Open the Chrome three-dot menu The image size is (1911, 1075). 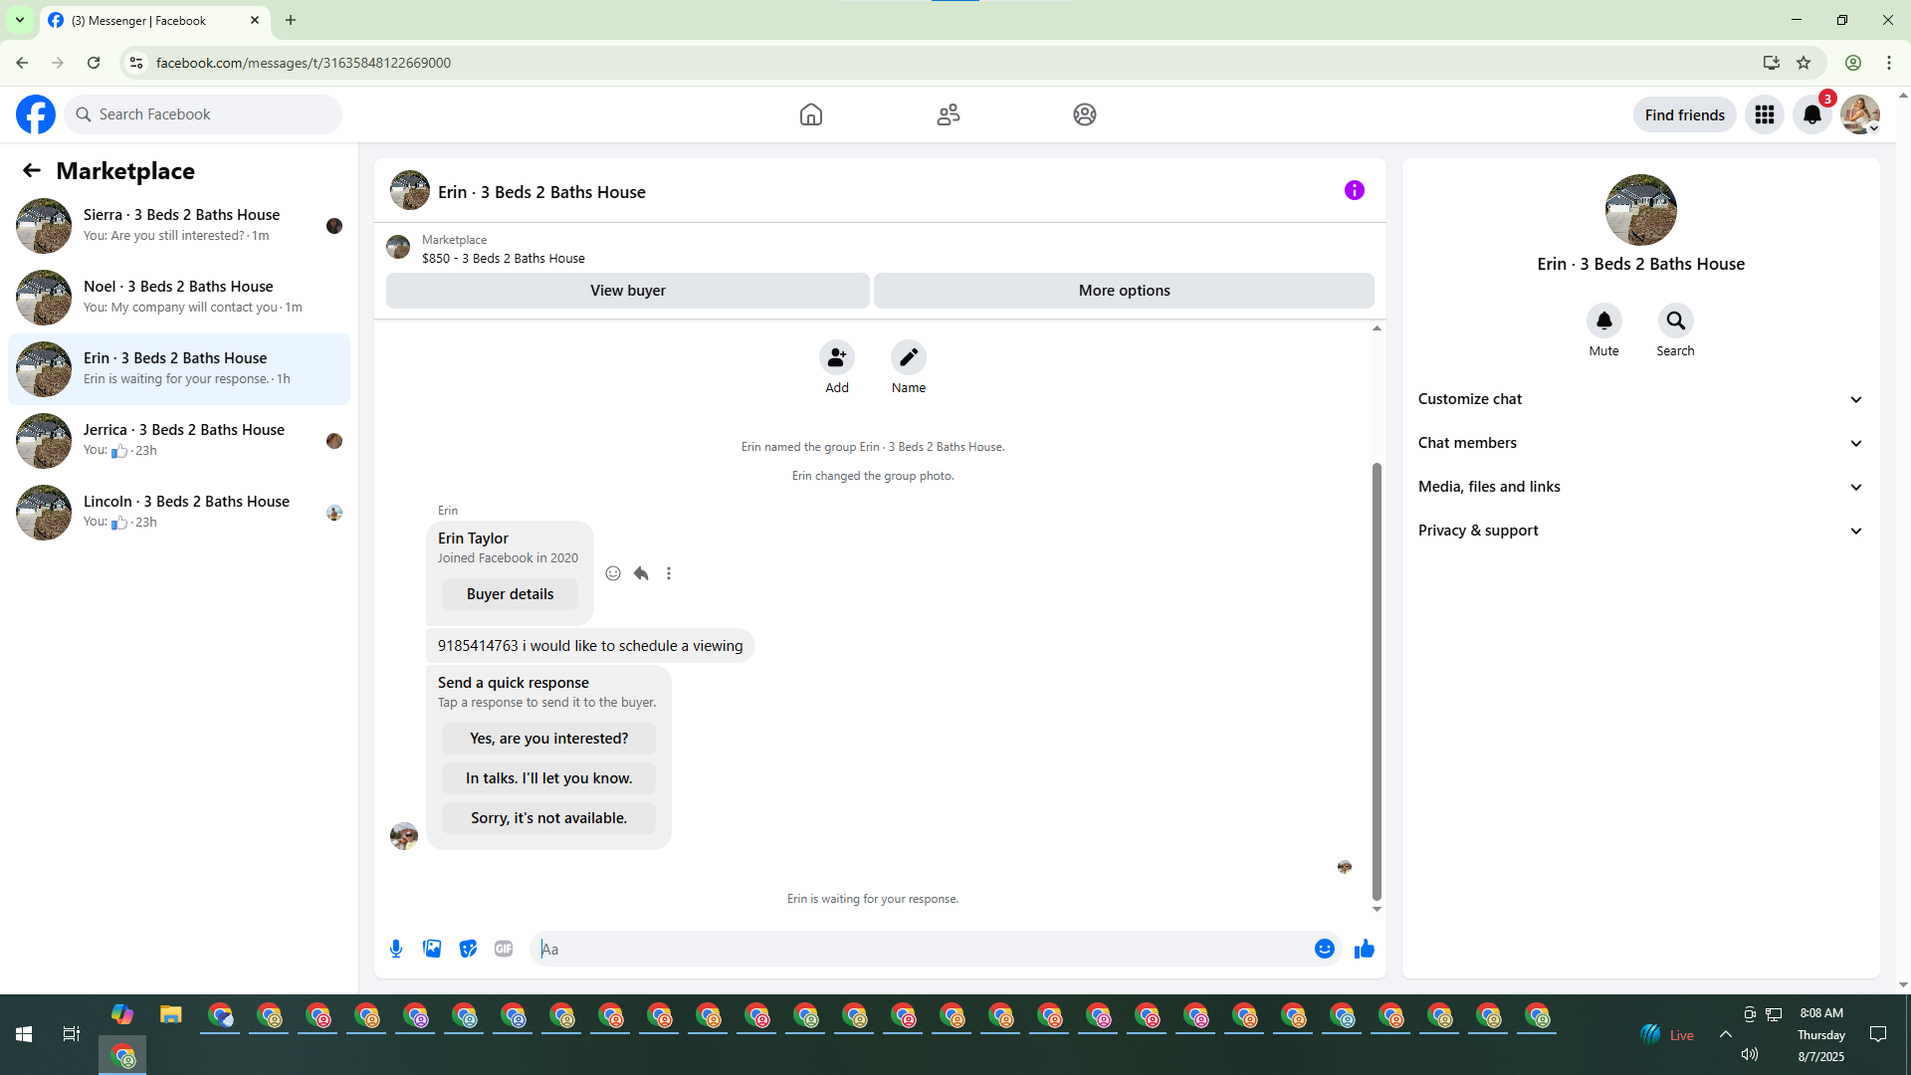1889,63
